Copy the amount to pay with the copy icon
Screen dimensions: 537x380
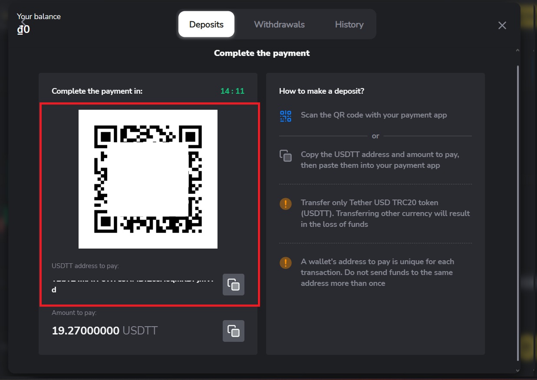[233, 331]
